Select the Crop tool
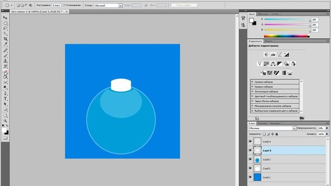This screenshot has width=331, height=186. point(5,39)
